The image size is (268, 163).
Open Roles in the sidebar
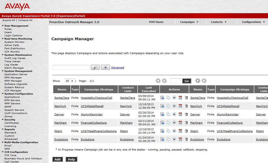(x=8, y=29)
